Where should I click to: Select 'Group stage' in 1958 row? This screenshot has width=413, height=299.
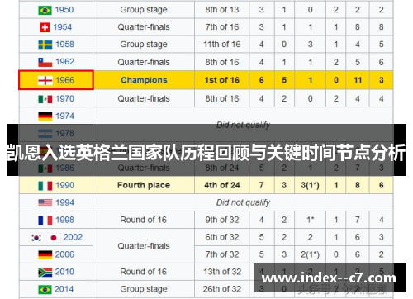tap(144, 44)
